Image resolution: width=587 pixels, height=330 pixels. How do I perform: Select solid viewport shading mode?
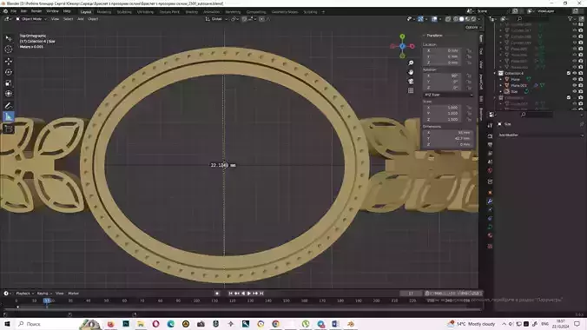click(x=462, y=19)
